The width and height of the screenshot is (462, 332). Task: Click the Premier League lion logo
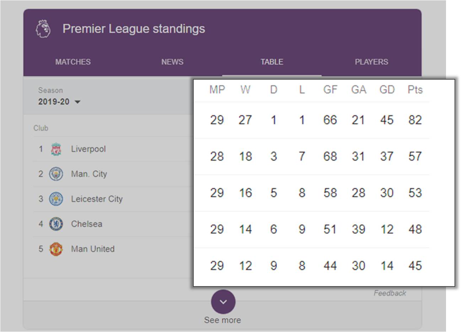point(43,29)
